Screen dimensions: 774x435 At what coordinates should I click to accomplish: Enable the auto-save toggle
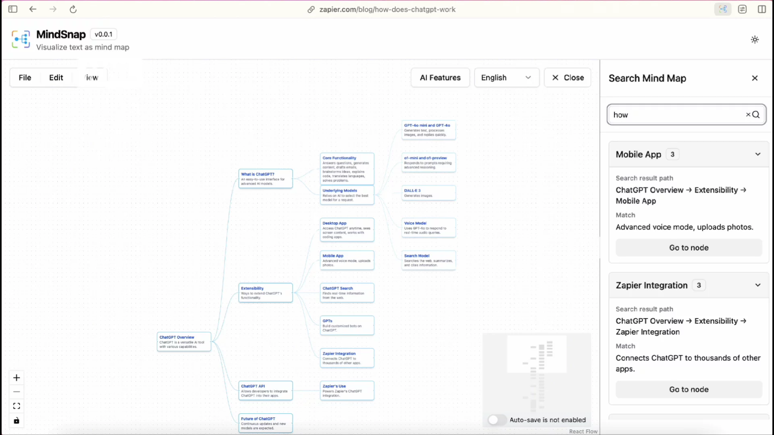[x=497, y=420]
